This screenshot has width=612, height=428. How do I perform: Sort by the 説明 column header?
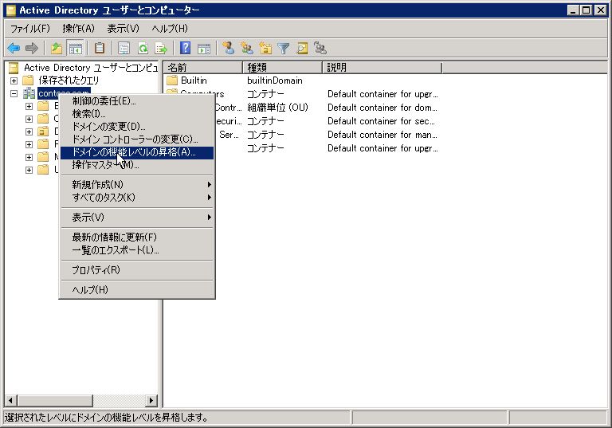[382, 68]
